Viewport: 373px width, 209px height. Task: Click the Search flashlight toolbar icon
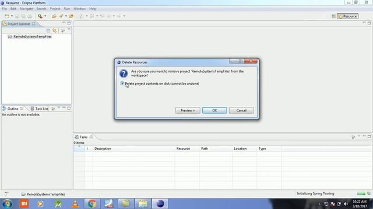click(61, 16)
